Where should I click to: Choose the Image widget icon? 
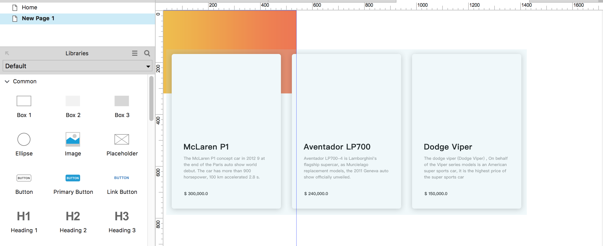pos(73,139)
